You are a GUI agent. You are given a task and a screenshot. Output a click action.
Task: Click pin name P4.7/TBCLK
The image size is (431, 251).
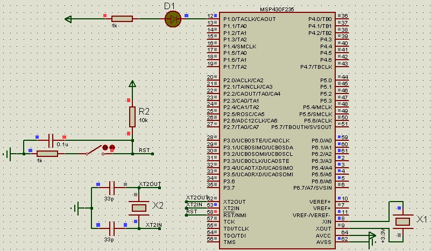(x=316, y=67)
